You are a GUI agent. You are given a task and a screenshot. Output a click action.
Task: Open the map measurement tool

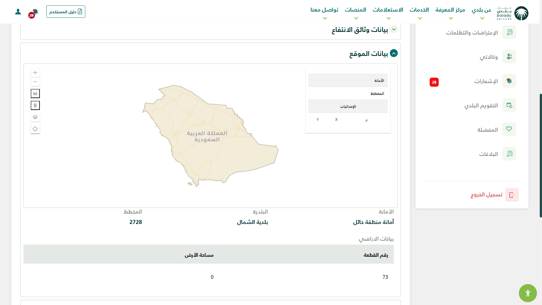pos(35,93)
